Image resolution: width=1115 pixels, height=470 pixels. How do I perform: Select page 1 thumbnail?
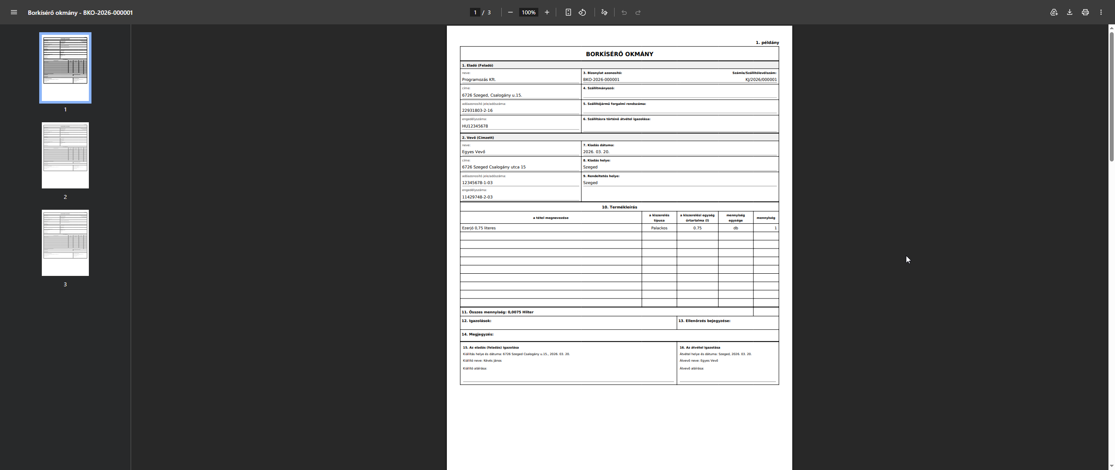click(x=65, y=68)
